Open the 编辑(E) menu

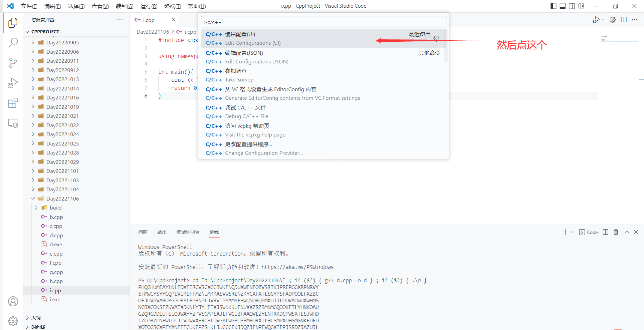pos(53,6)
